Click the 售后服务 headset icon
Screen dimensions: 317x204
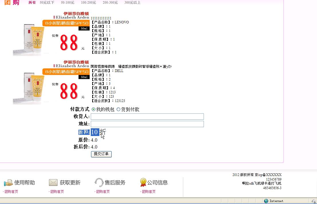99,183
